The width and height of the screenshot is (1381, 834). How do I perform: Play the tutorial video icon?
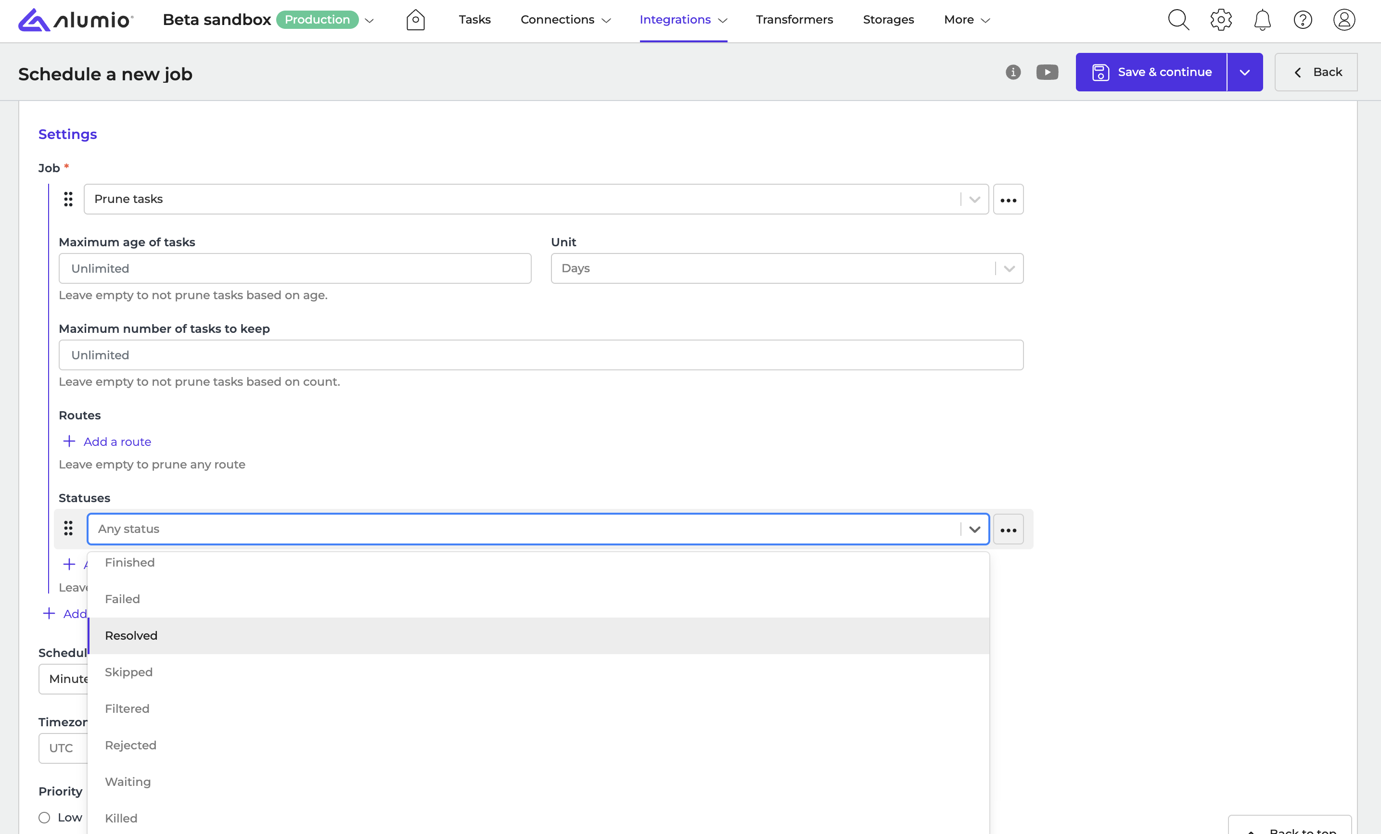click(x=1047, y=72)
